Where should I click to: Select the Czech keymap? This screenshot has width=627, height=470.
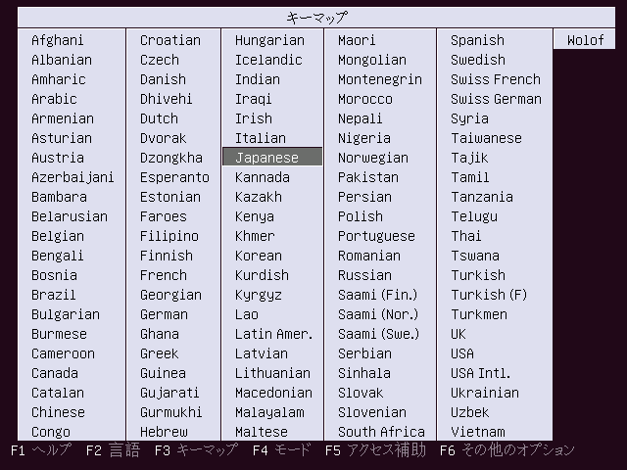(x=160, y=60)
